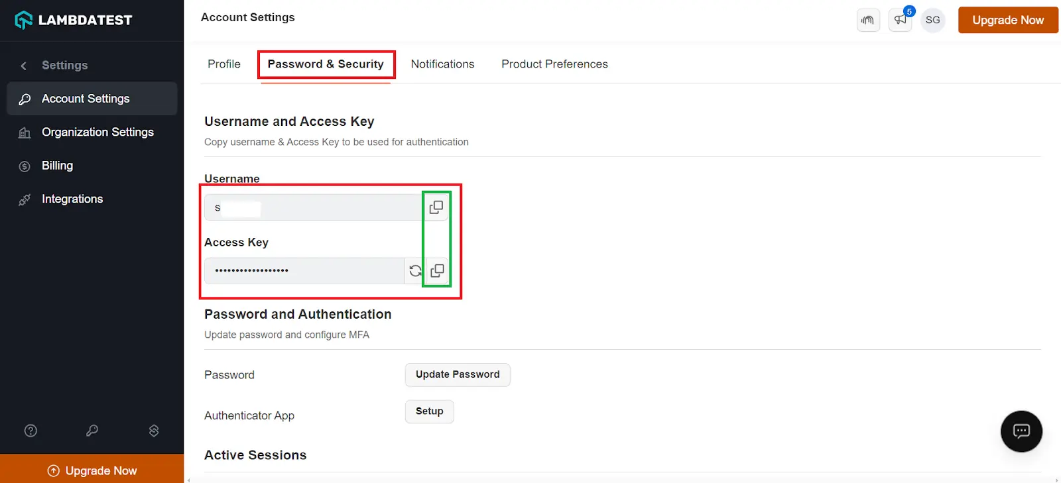Screen dimensions: 1061x483
Task: Regenerate the Access Key with the refresh icon
Action: click(x=415, y=270)
